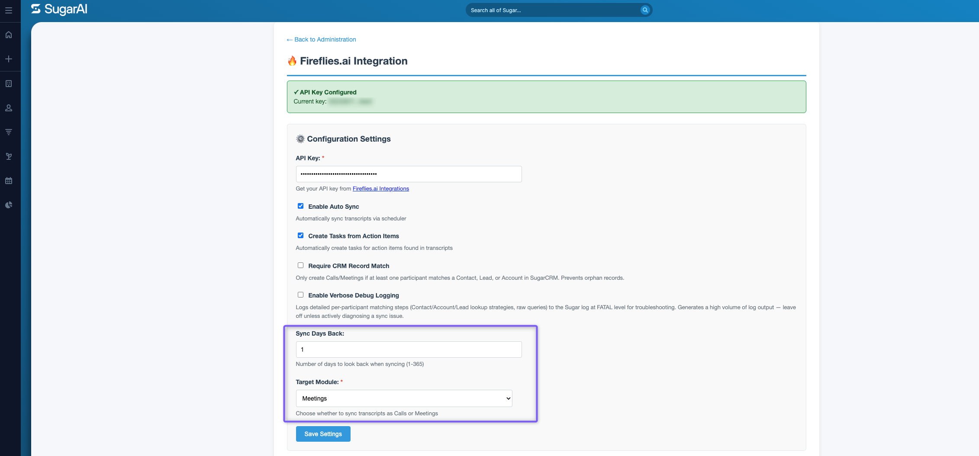This screenshot has width=979, height=456.
Task: Enable Verbose Debug Logging checkbox
Action: [300, 295]
